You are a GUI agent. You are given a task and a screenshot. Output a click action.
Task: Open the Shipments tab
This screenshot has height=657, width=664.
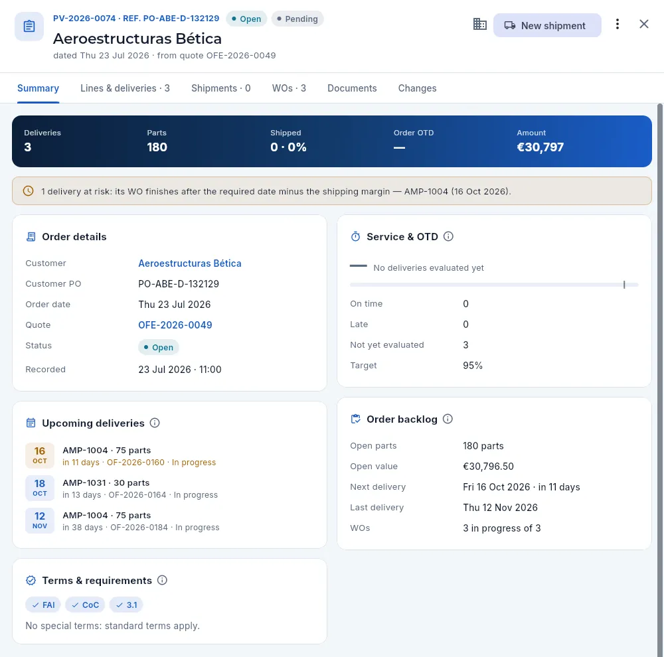[221, 88]
